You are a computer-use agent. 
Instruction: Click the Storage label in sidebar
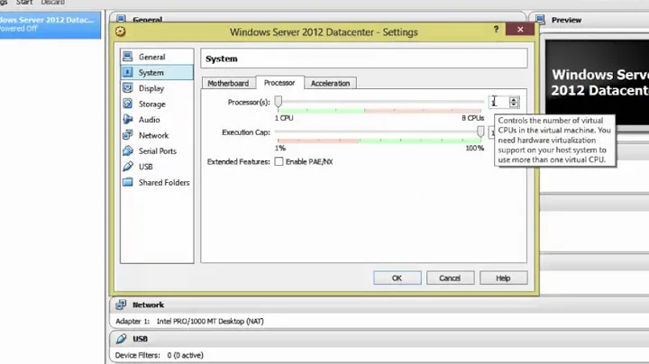click(x=152, y=104)
